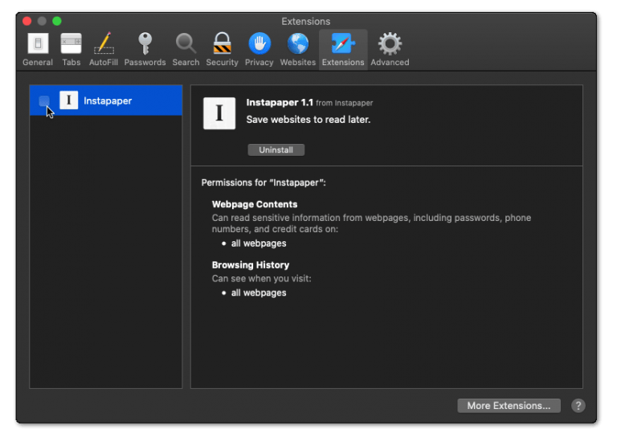Click "all webpages" under Webpage Contents
The height and width of the screenshot is (442, 617).
[x=259, y=244]
